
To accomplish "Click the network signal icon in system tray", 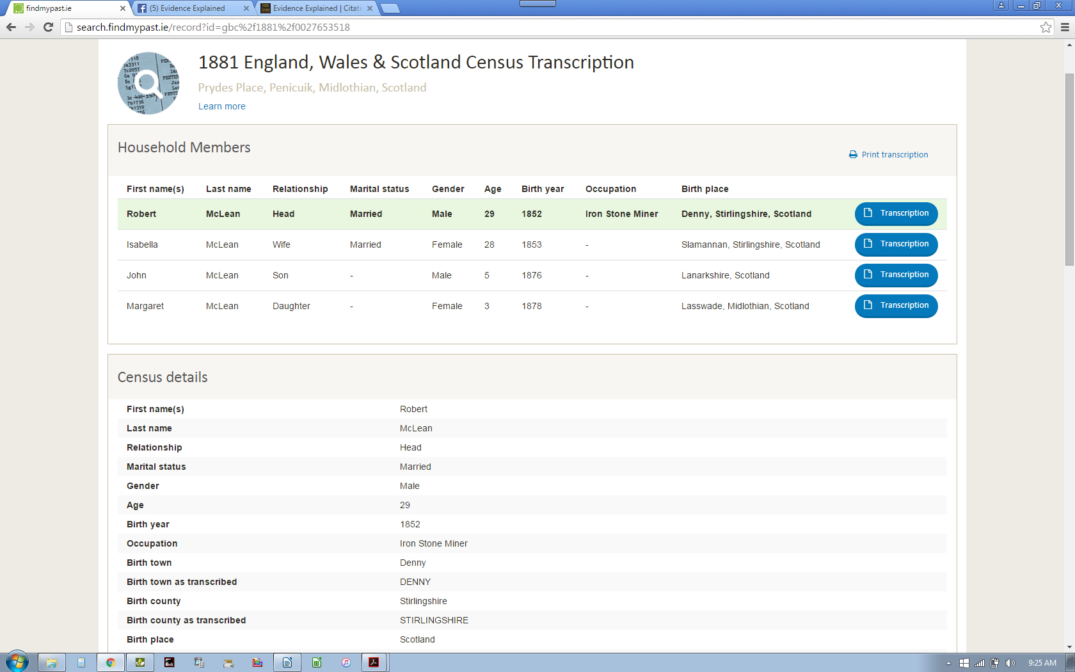I will coord(980,662).
